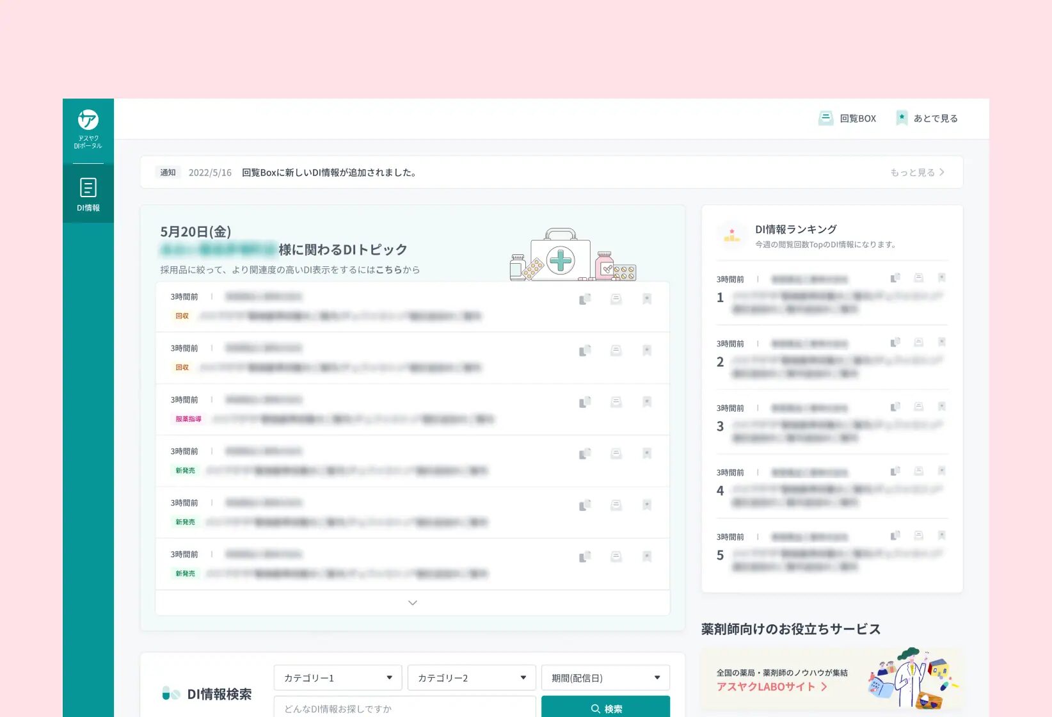The image size is (1052, 717).
Task: Open the カテゴリー2 dropdown
Action: pyautogui.click(x=472, y=677)
